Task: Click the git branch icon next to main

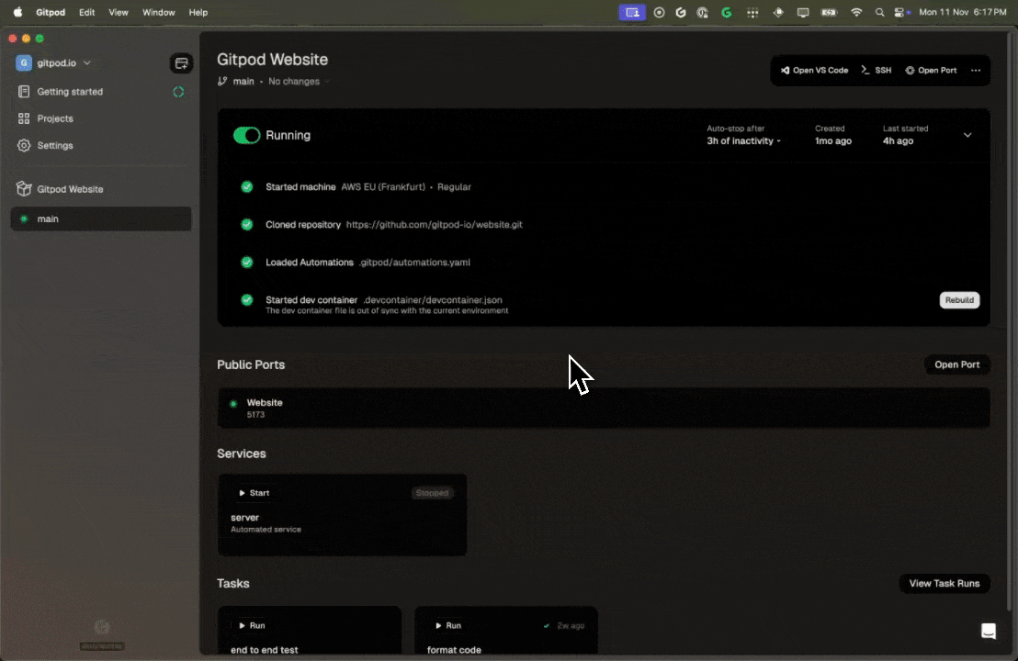Action: point(222,81)
